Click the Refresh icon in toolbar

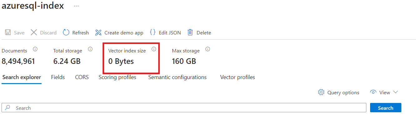point(66,33)
